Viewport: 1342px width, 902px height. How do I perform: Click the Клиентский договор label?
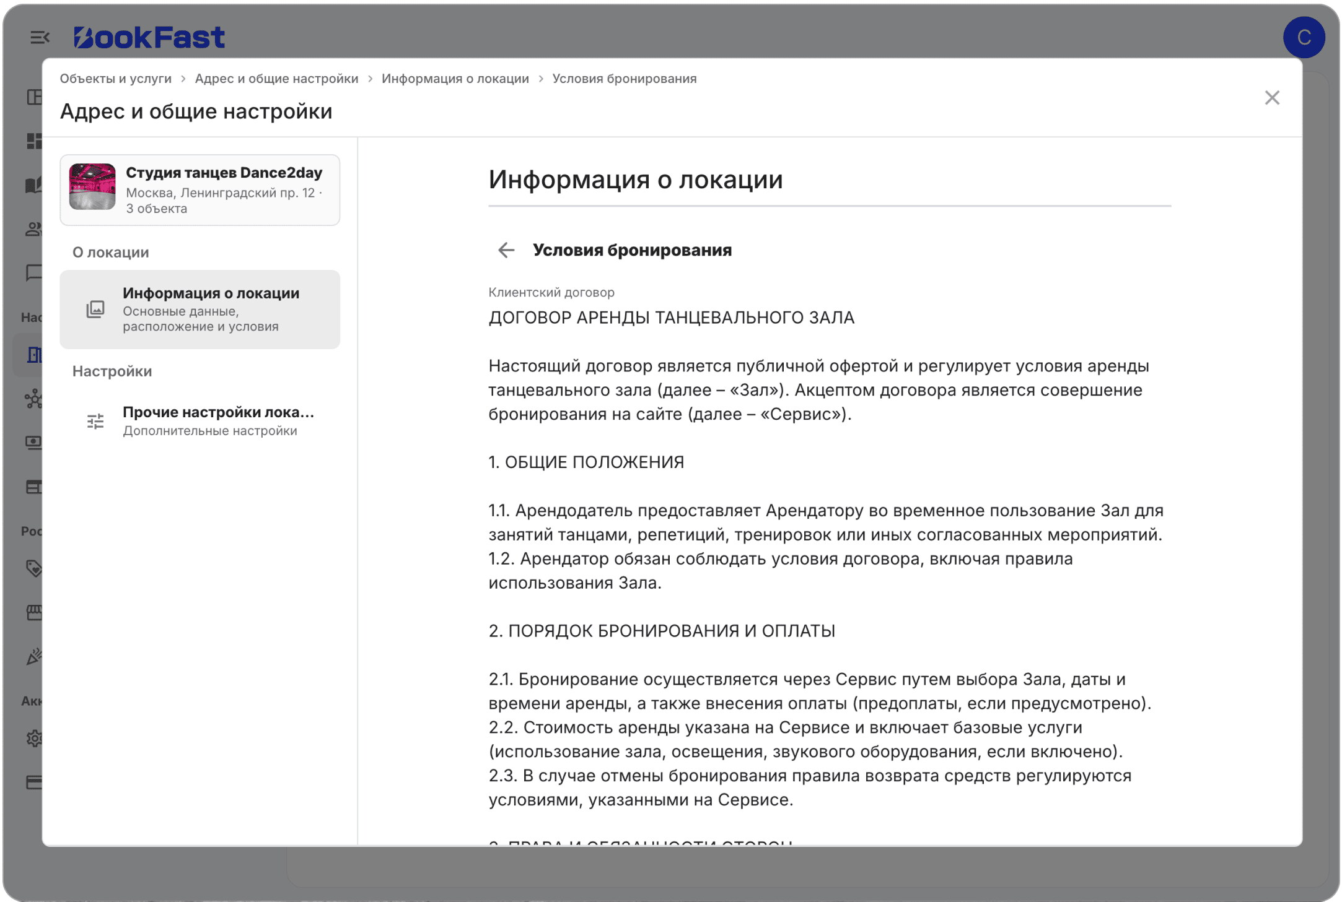pos(551,292)
